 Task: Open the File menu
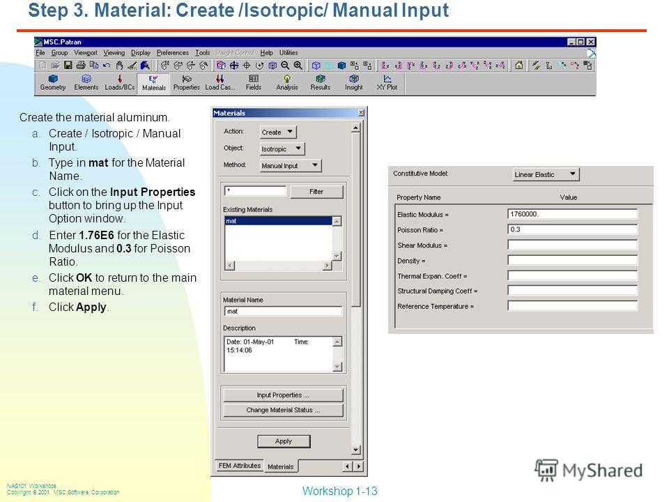[40, 53]
